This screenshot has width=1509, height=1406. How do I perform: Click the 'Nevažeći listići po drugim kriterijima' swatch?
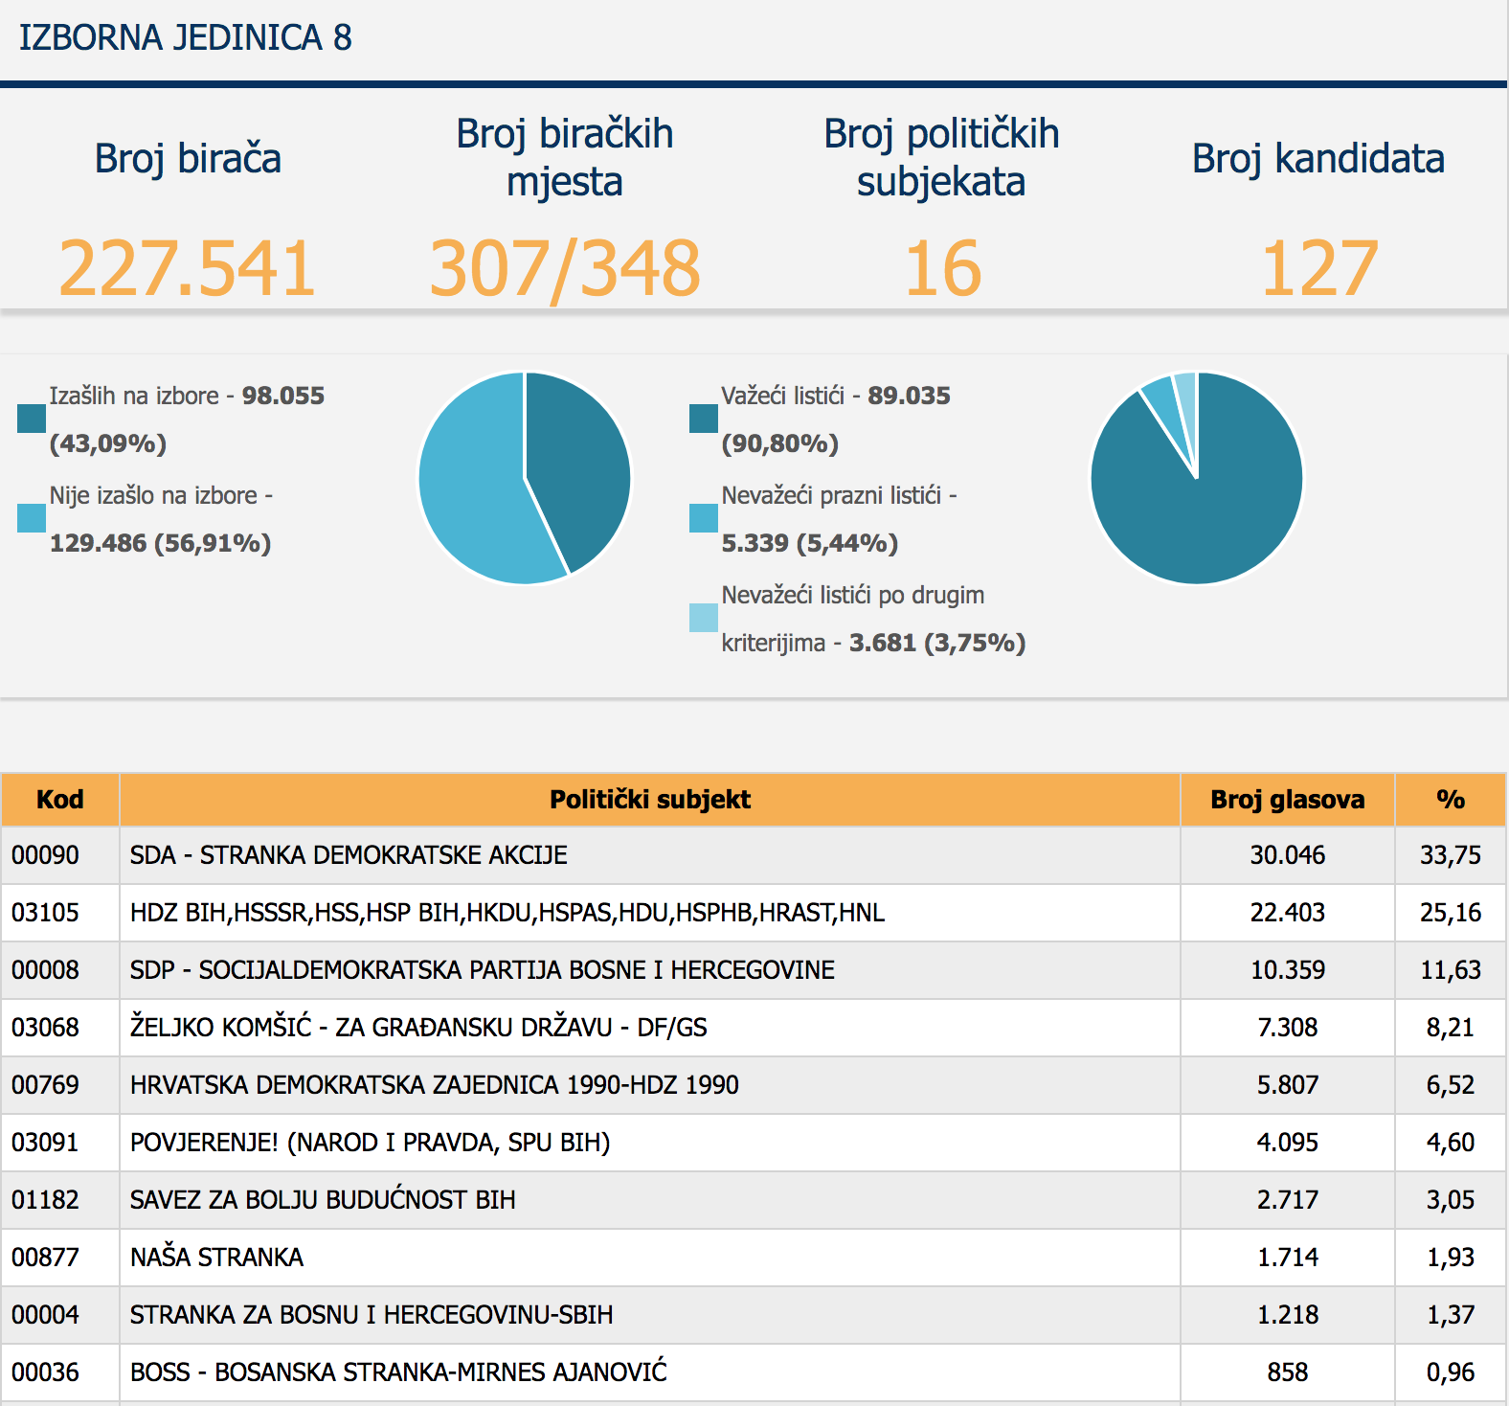pos(704,618)
